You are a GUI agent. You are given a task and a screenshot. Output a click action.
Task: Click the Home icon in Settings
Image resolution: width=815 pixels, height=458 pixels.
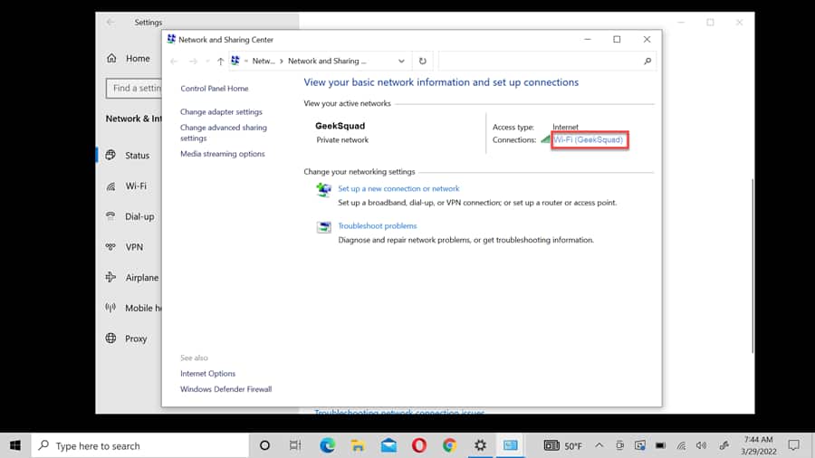tap(111, 59)
